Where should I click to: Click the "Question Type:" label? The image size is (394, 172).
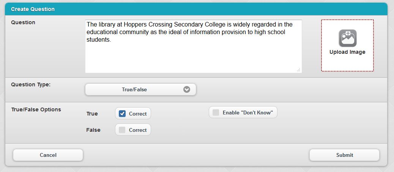pos(31,84)
